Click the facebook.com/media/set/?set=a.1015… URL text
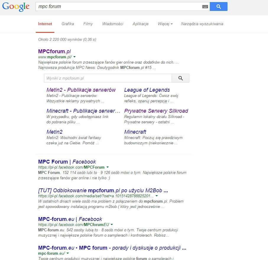268x260 pixels. [x=96, y=196]
